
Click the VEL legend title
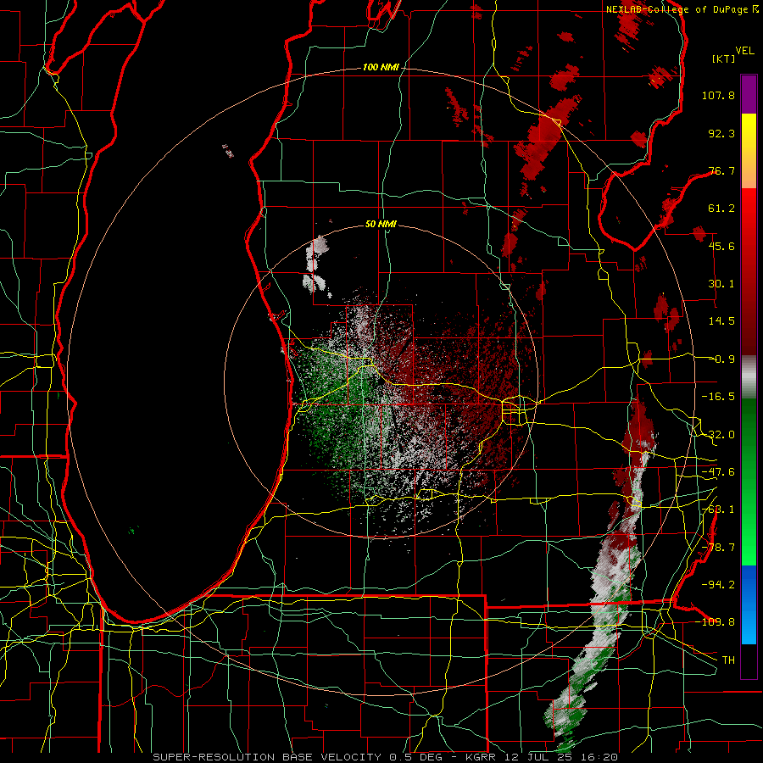[744, 51]
